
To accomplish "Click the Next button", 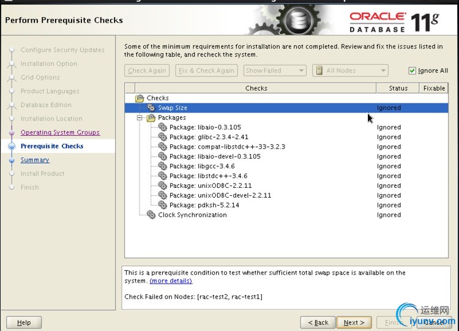I will click(x=354, y=322).
